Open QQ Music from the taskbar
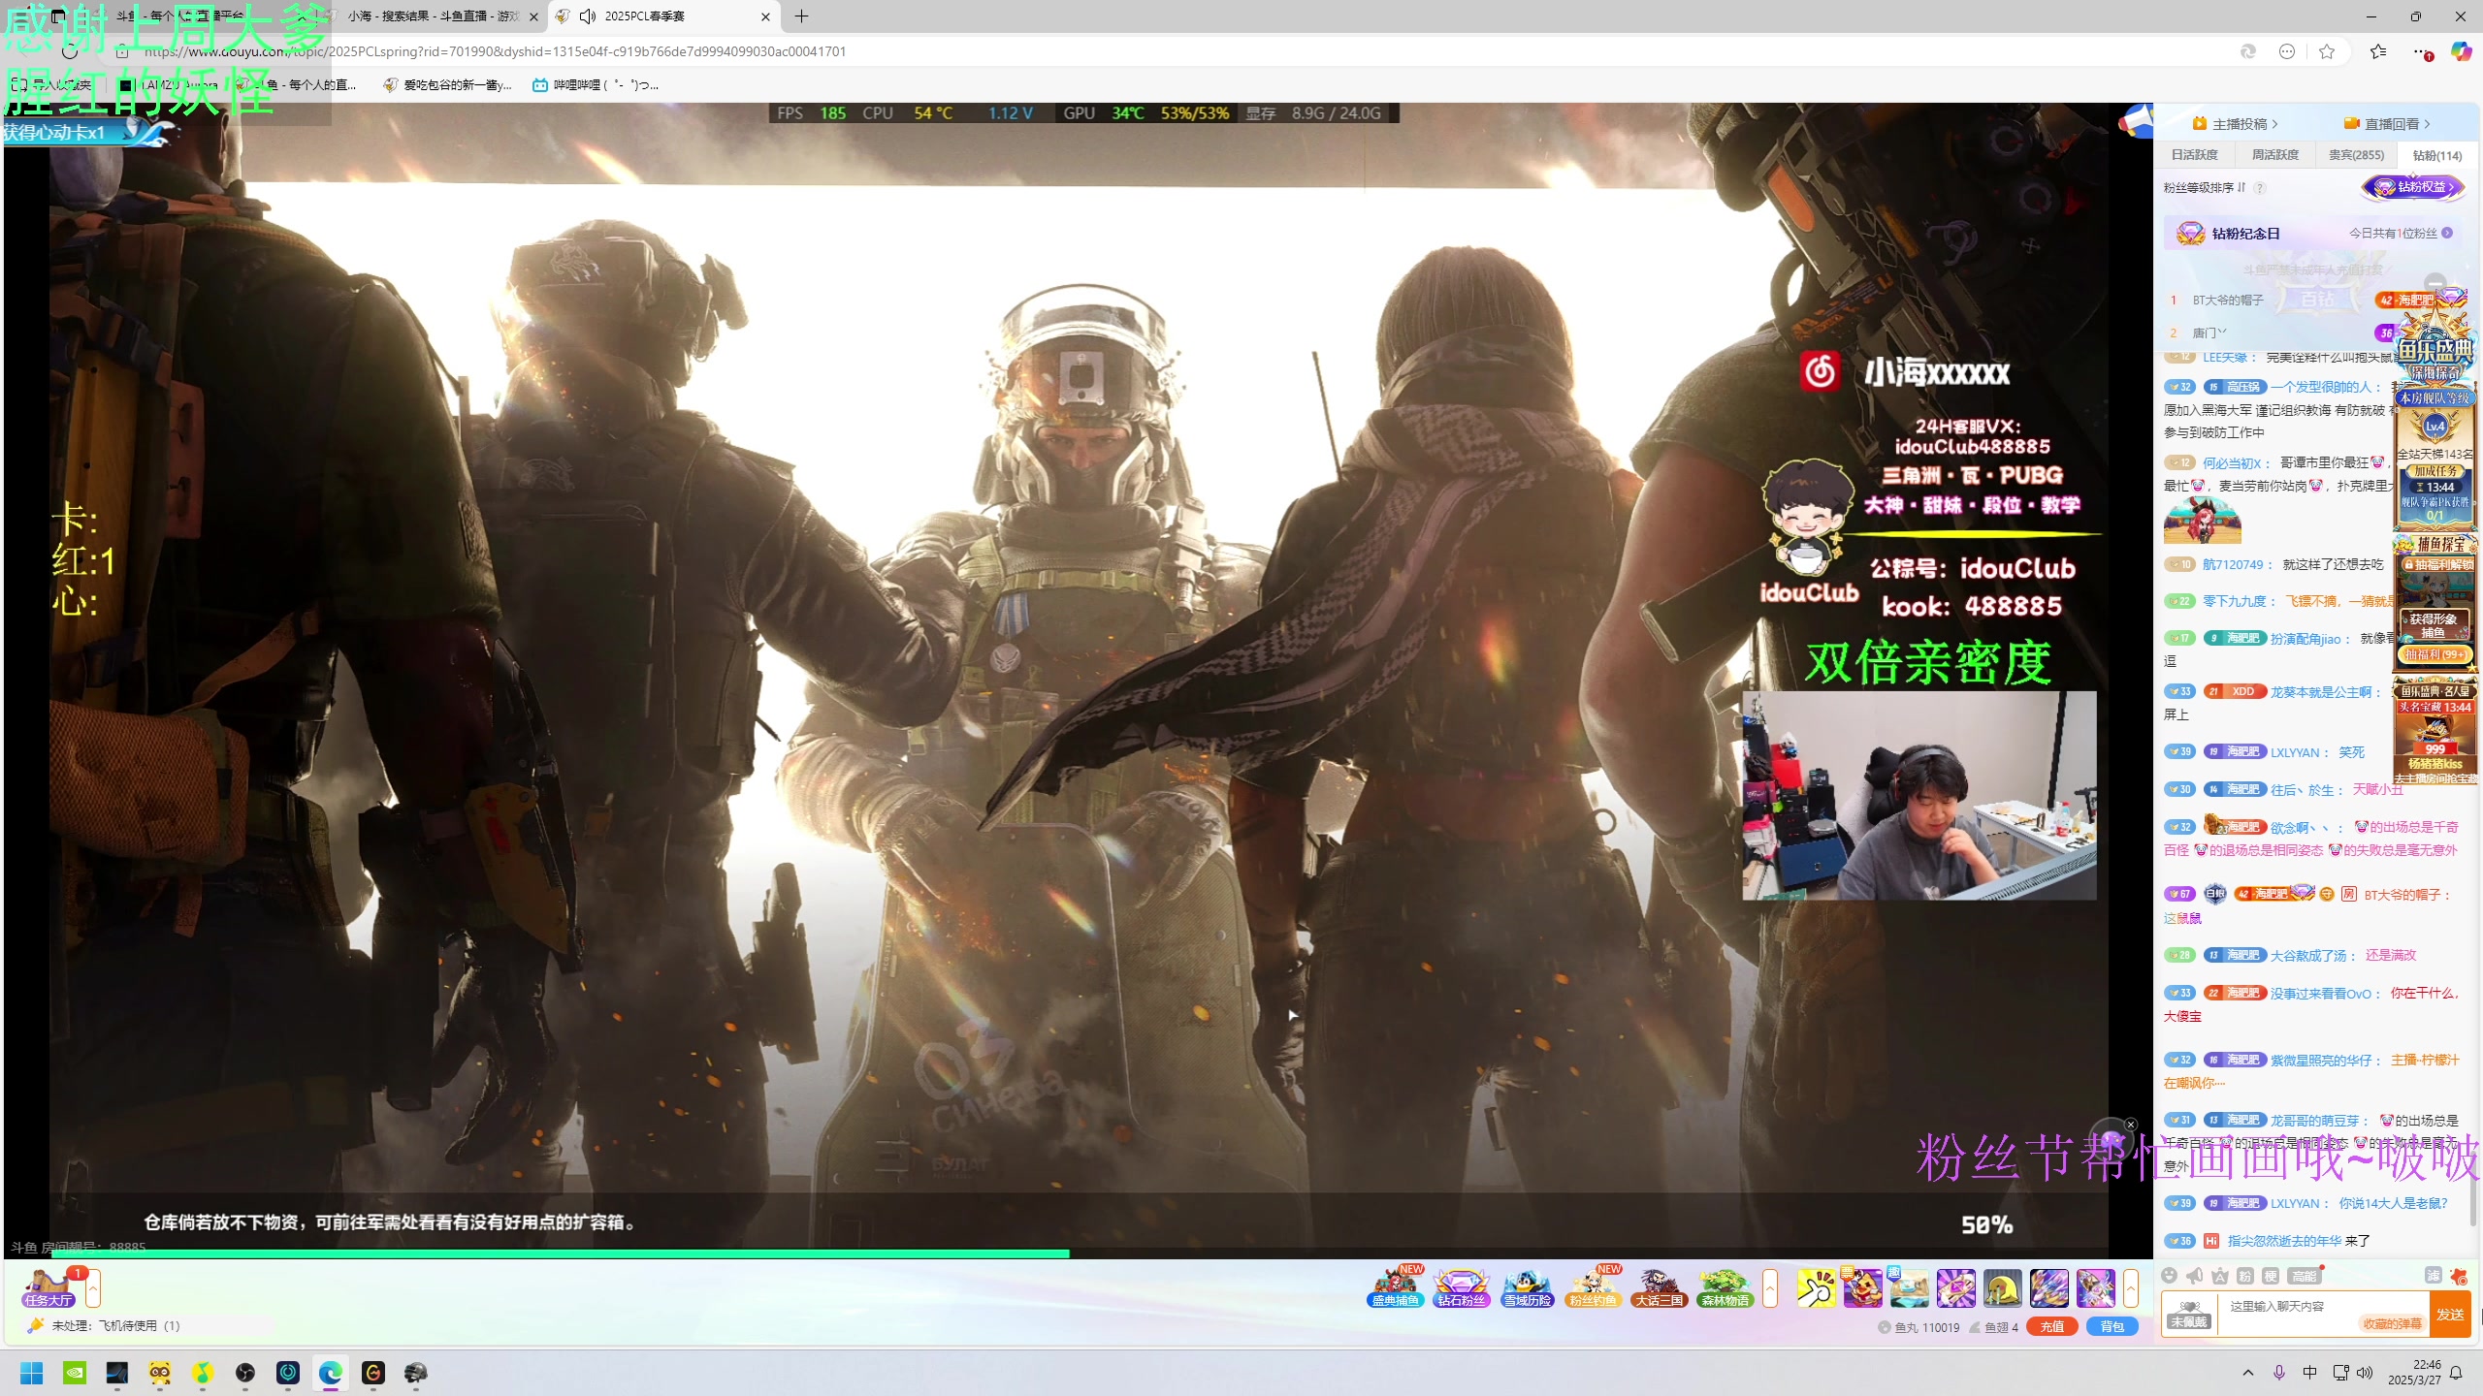2483x1396 pixels. coord(203,1373)
